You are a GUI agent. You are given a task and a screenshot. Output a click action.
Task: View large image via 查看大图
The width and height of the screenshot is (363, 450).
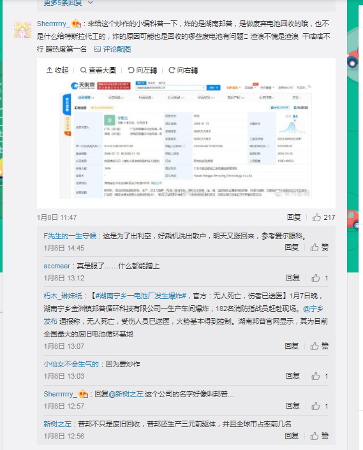tap(98, 70)
